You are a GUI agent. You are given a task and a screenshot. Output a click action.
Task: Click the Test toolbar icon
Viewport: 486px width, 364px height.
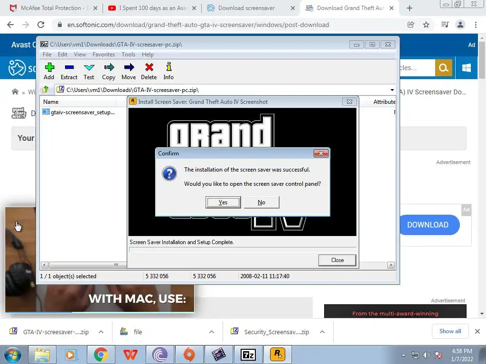pos(89,71)
